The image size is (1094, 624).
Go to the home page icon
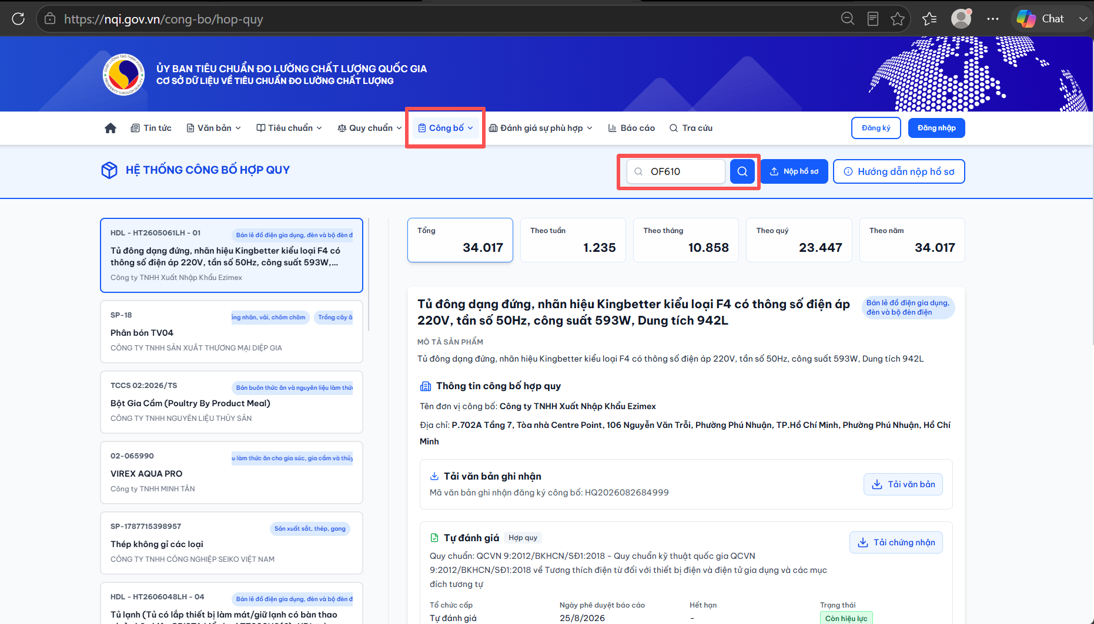111,128
